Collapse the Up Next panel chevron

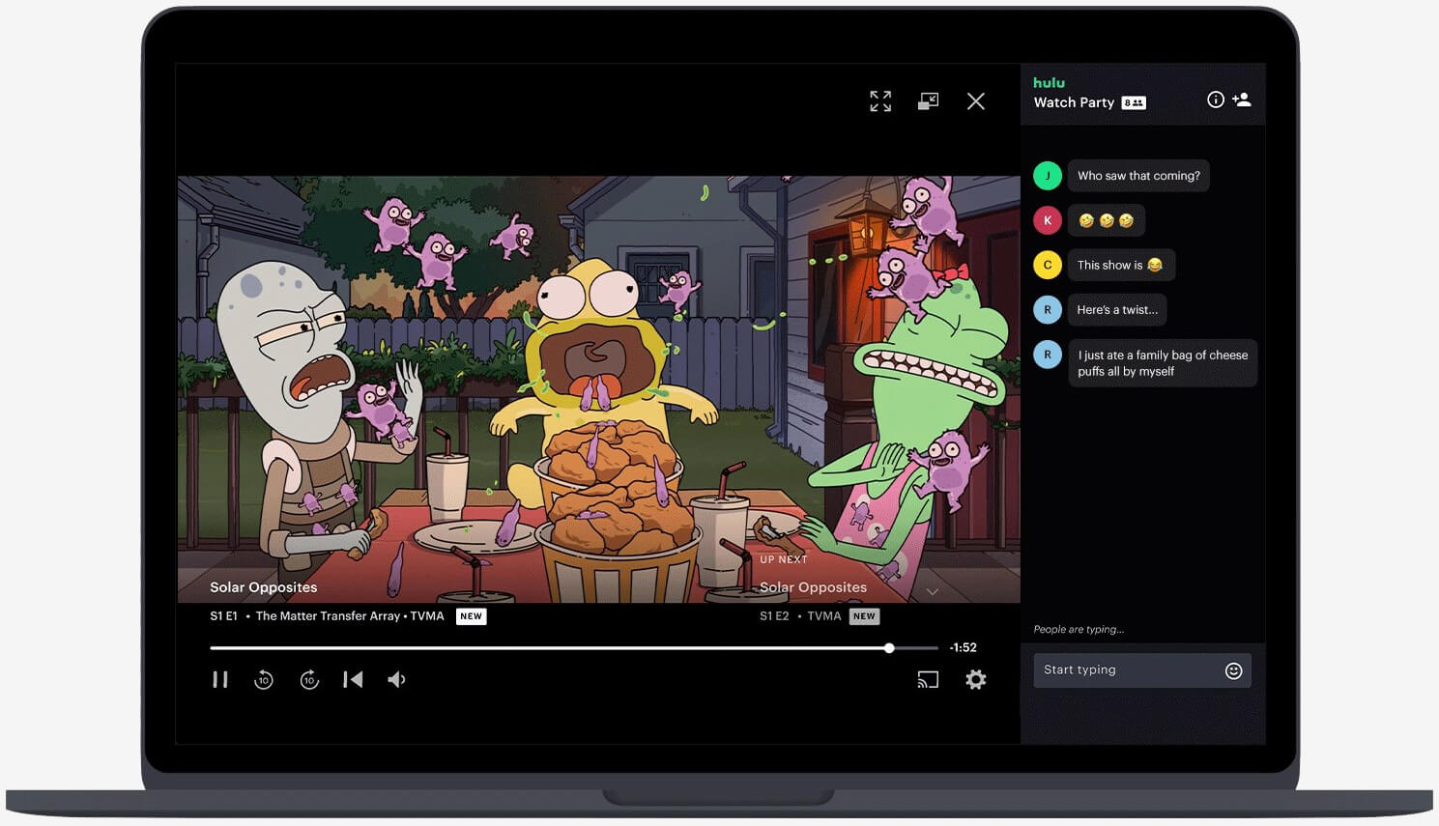(933, 591)
